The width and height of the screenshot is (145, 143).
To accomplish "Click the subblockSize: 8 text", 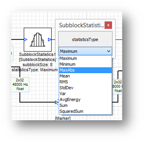I will (37, 64).
